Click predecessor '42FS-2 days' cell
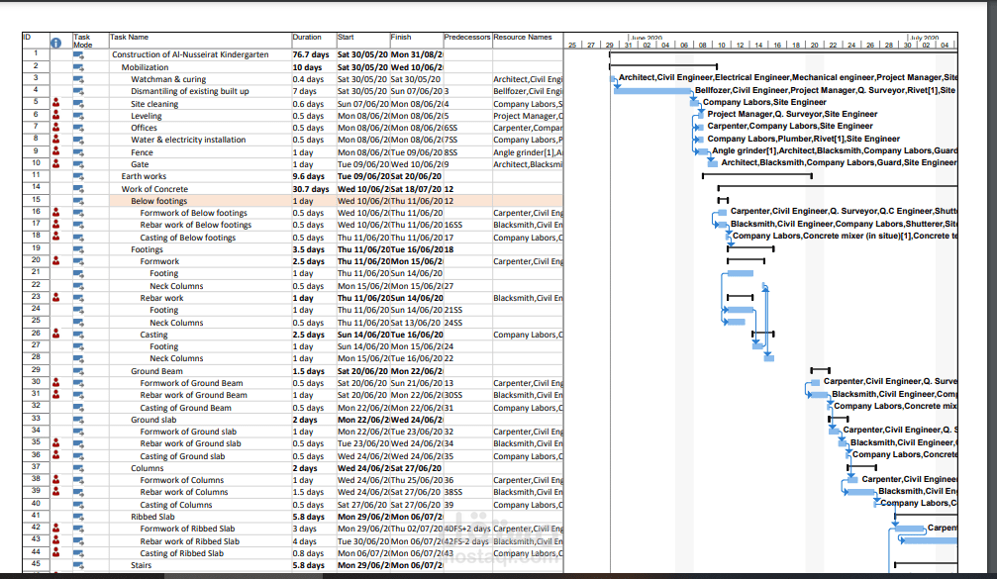Screen dimensions: 997x579 coord(466,541)
